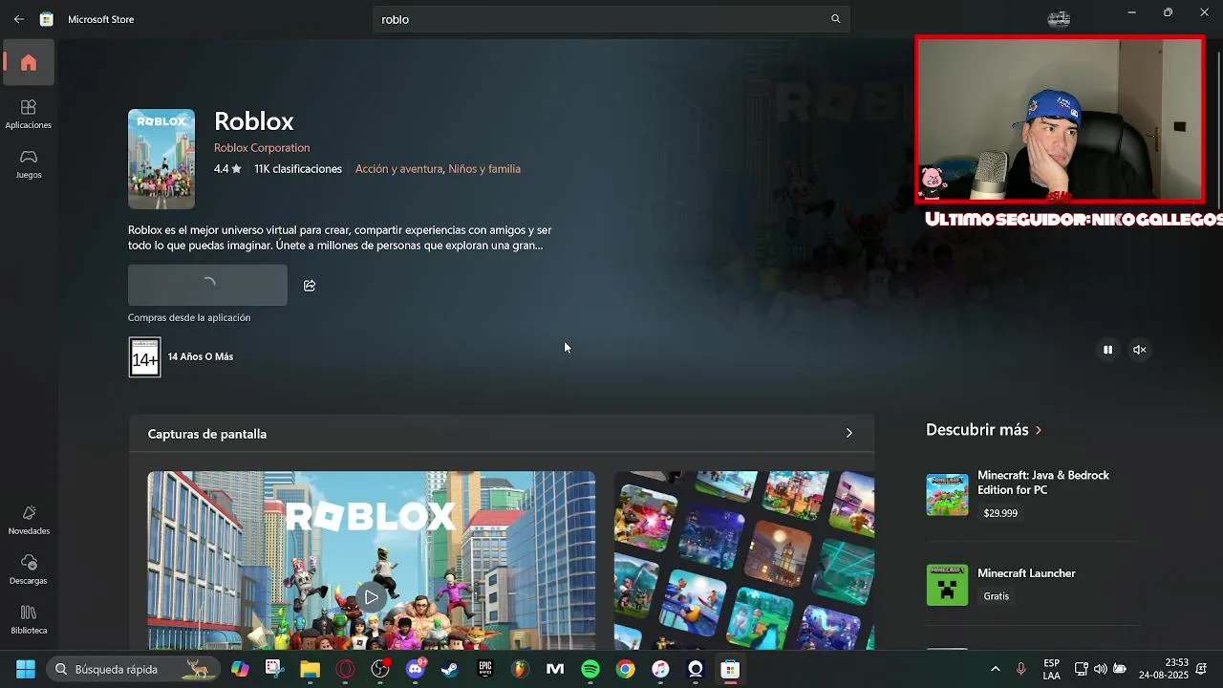
Task: Open volume control in tray
Action: coord(1101,669)
